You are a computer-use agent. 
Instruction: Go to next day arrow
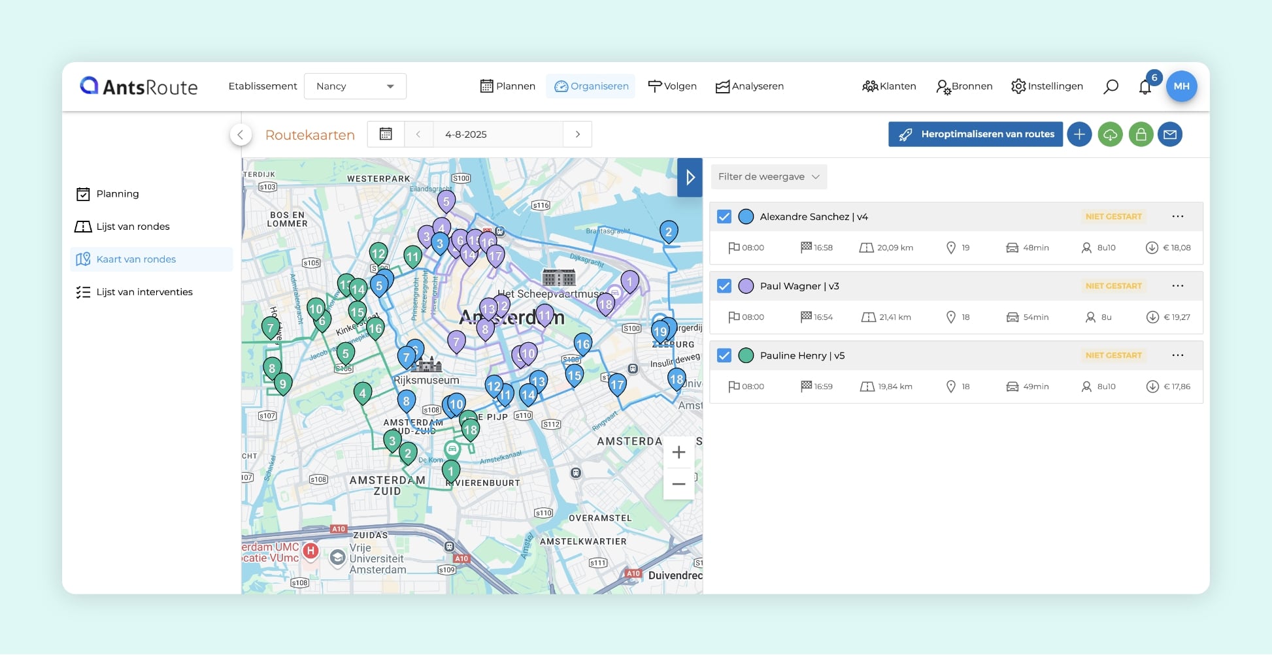pyautogui.click(x=577, y=135)
